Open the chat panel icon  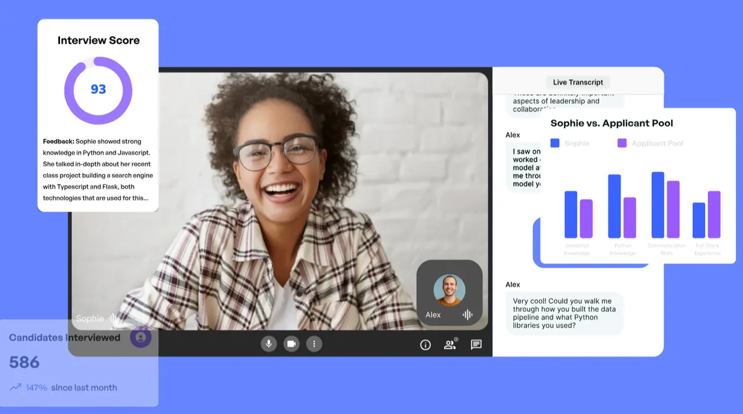click(476, 345)
